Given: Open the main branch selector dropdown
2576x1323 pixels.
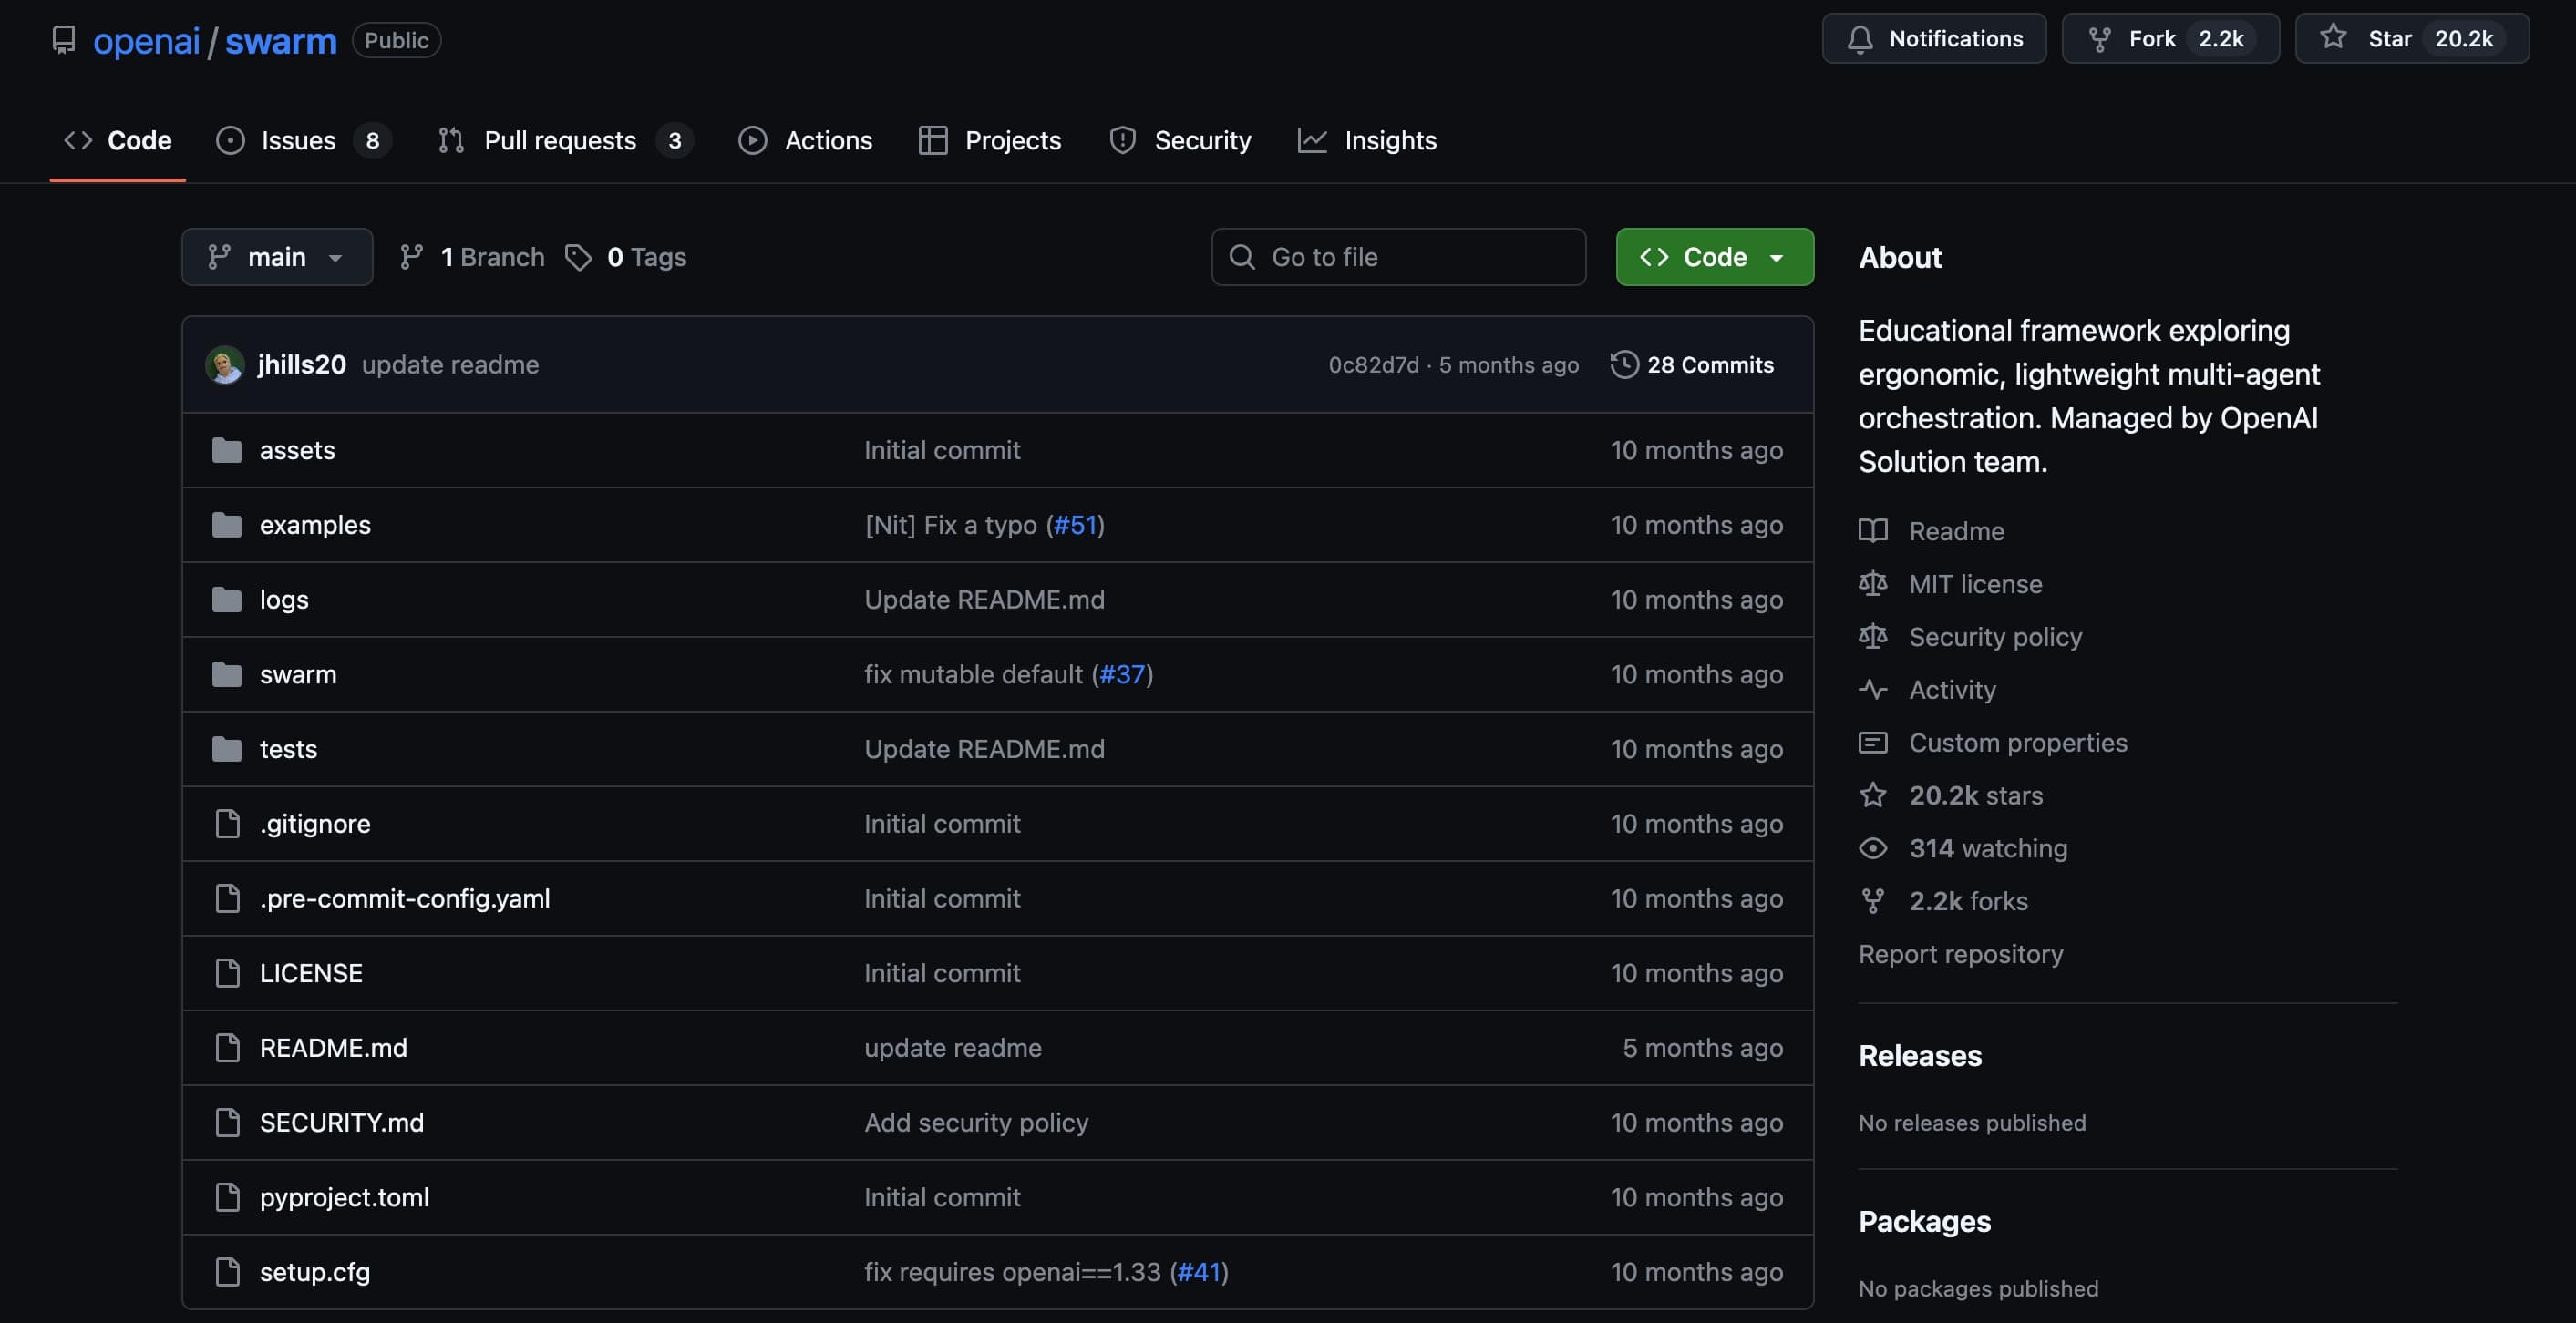Looking at the screenshot, I should click(277, 257).
